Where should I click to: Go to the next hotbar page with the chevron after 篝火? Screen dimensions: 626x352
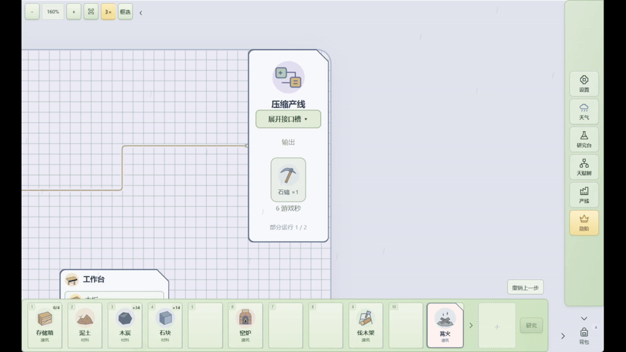471,325
